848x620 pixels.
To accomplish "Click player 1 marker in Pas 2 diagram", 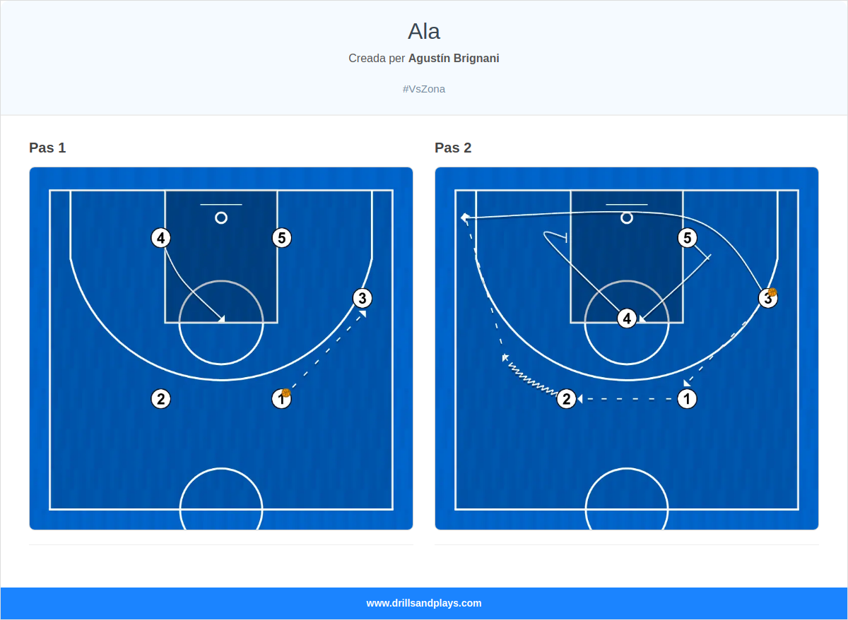I will [687, 399].
